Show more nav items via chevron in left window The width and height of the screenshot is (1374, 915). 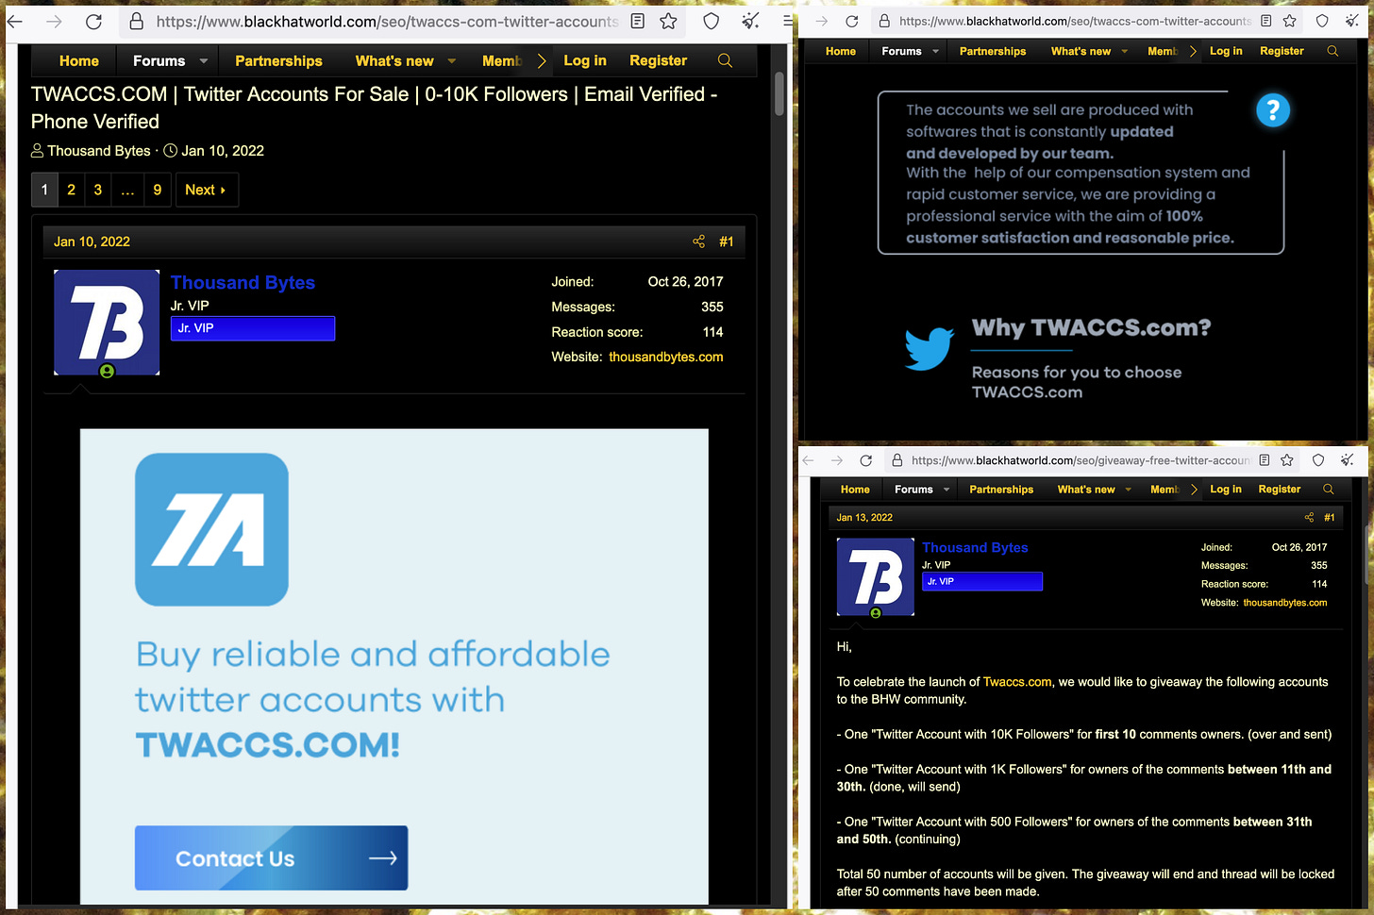pyautogui.click(x=542, y=60)
